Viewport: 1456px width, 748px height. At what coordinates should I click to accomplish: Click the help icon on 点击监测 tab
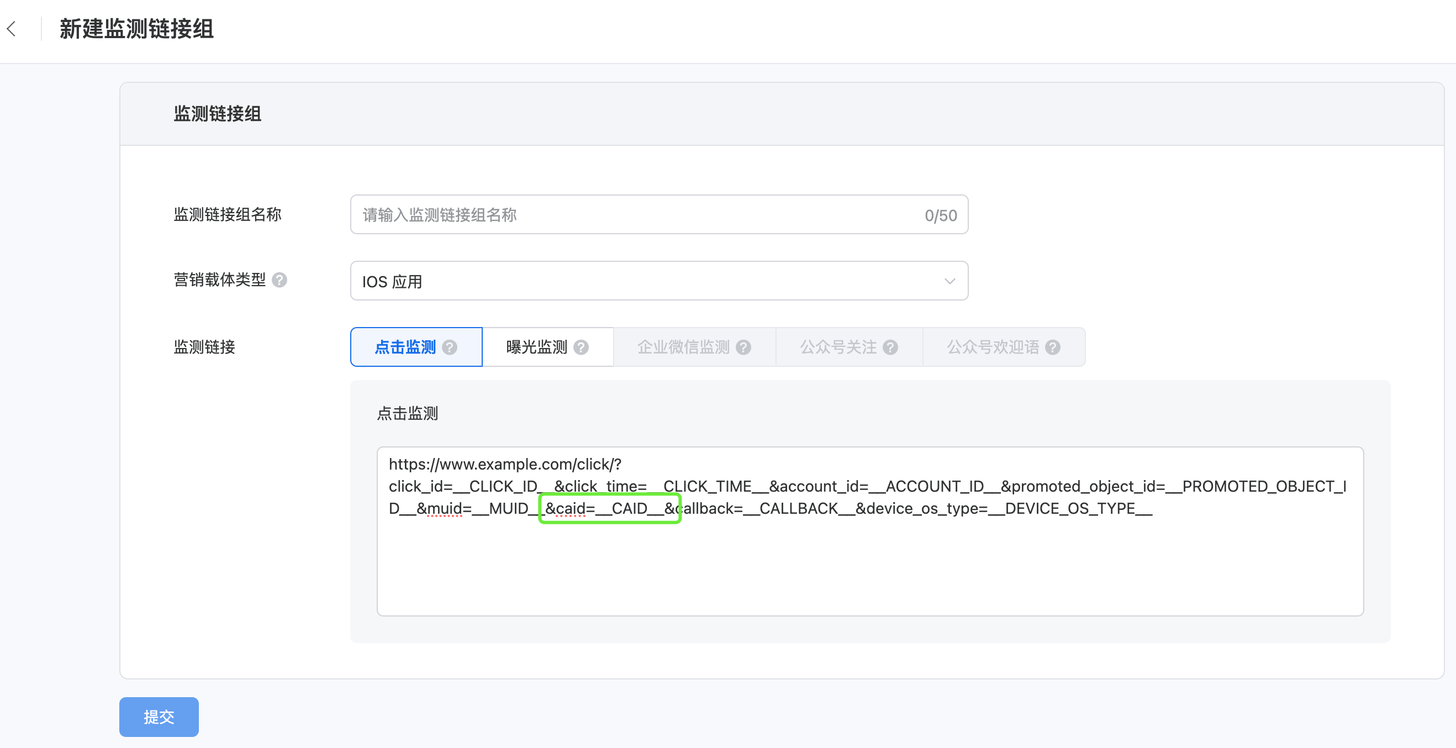pyautogui.click(x=450, y=347)
